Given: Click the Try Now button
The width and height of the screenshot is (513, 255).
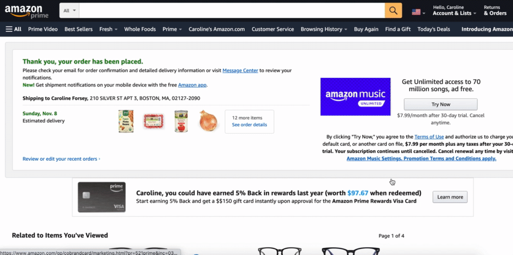Looking at the screenshot, I should pyautogui.click(x=441, y=104).
